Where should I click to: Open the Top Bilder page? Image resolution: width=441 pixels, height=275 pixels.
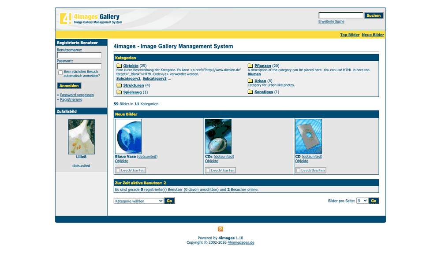tap(350, 35)
